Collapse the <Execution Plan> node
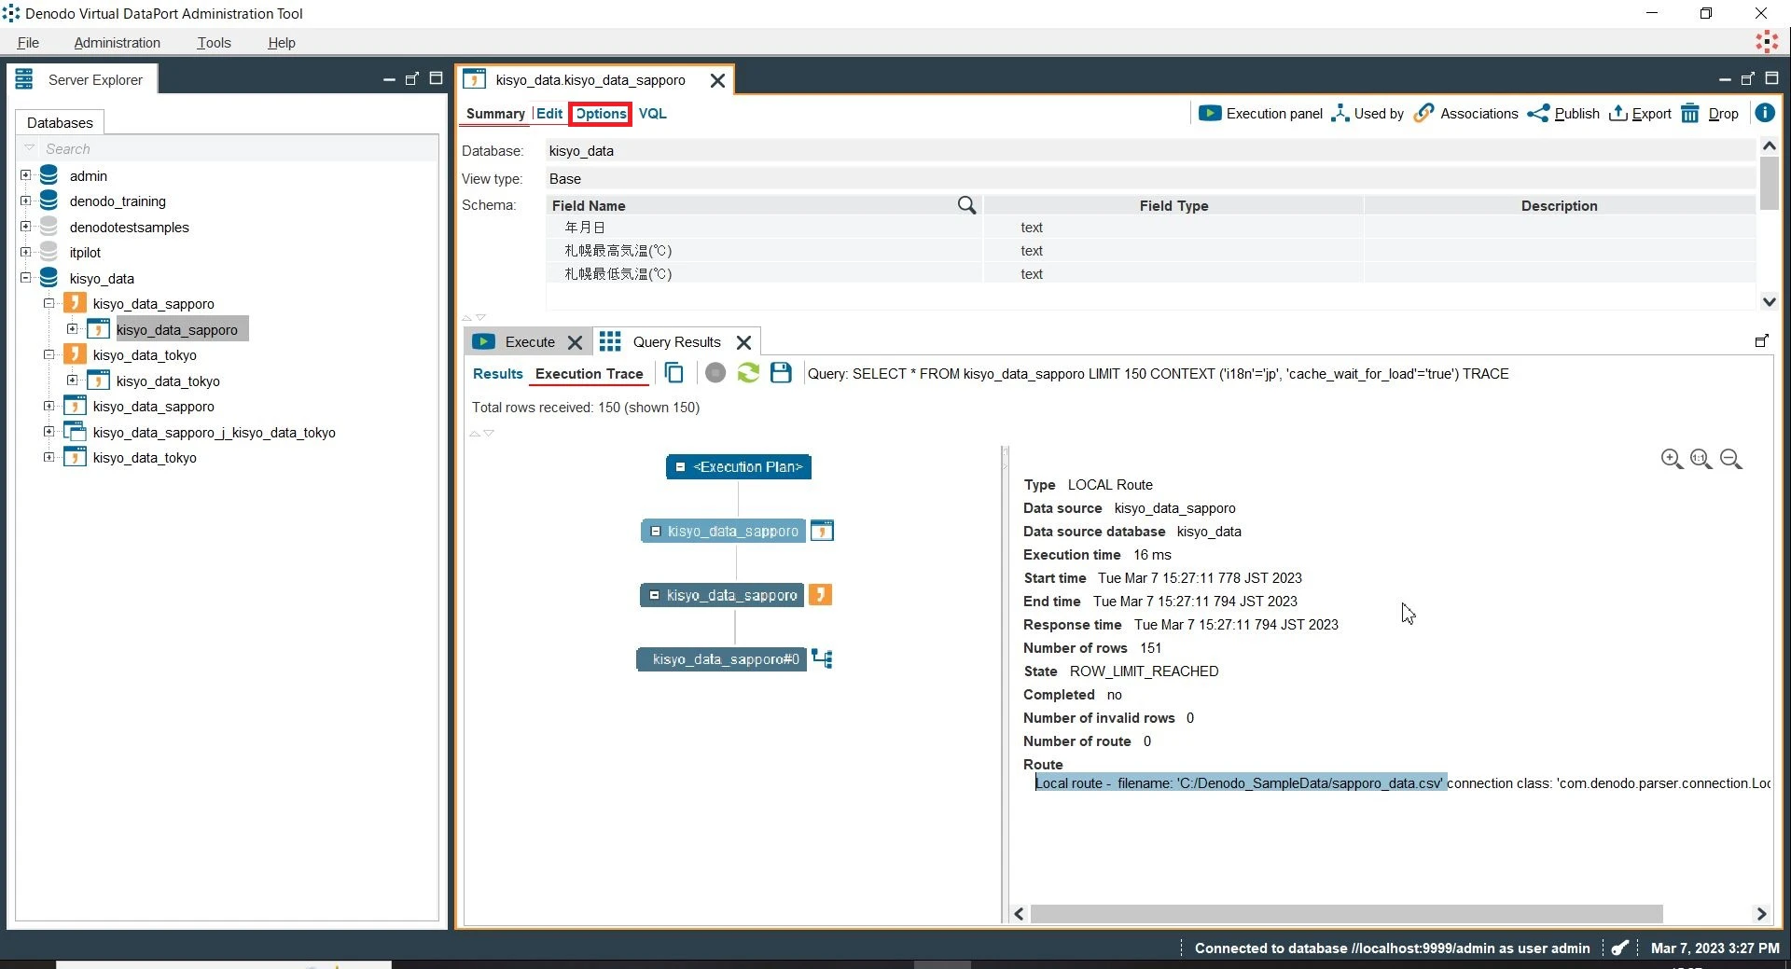Screen dimensions: 1791x969 tap(681, 467)
